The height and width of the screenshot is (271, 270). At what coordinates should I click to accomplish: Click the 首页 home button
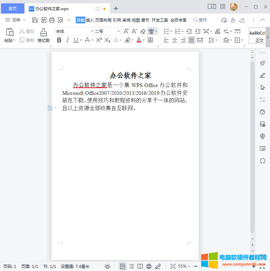point(13,8)
